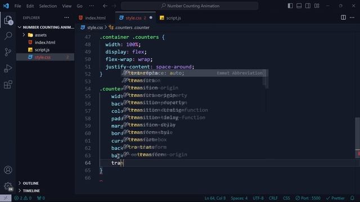This screenshot has width=360, height=202.
Task: Change language mode from CSS
Action: coord(286,198)
